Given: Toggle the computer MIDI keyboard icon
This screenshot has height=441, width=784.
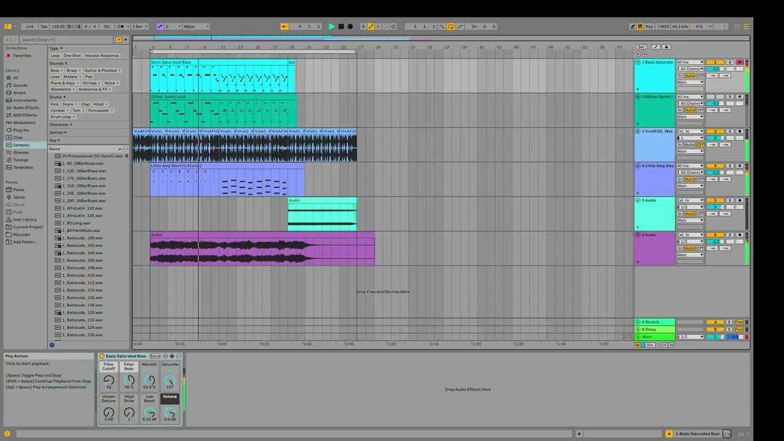Looking at the screenshot, I should [x=640, y=26].
